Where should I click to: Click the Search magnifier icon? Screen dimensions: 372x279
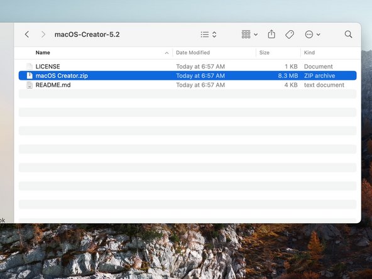point(348,35)
